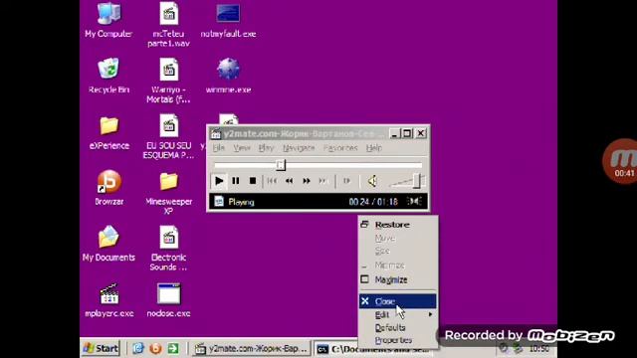Viewport: 637px width, 358px height.
Task: Open the Minesweeper XP folder icon
Action: (x=168, y=192)
